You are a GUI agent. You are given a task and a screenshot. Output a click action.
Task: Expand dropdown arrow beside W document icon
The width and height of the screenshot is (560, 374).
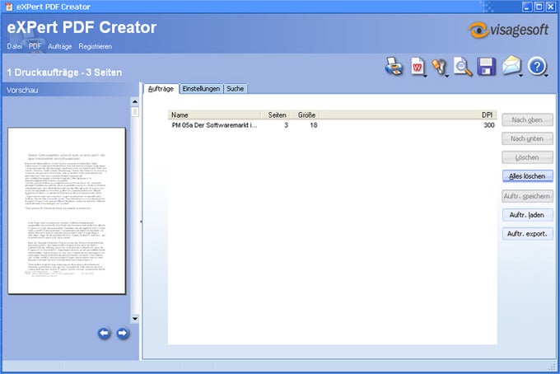coord(425,75)
